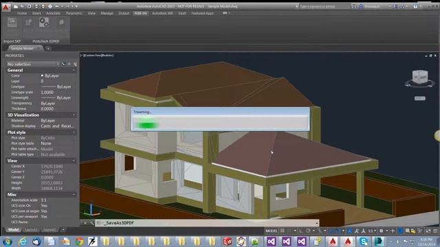Image resolution: width=440 pixels, height=247 pixels.
Task: Switch to the Layout2 tab
Action: pos(49,230)
